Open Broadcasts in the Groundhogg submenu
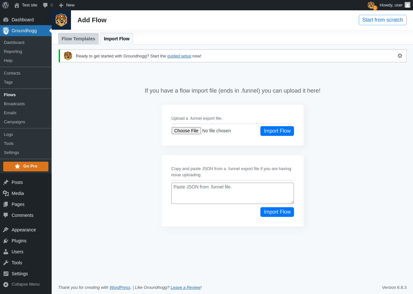Screen dimensions: 413x294 point(14,104)
